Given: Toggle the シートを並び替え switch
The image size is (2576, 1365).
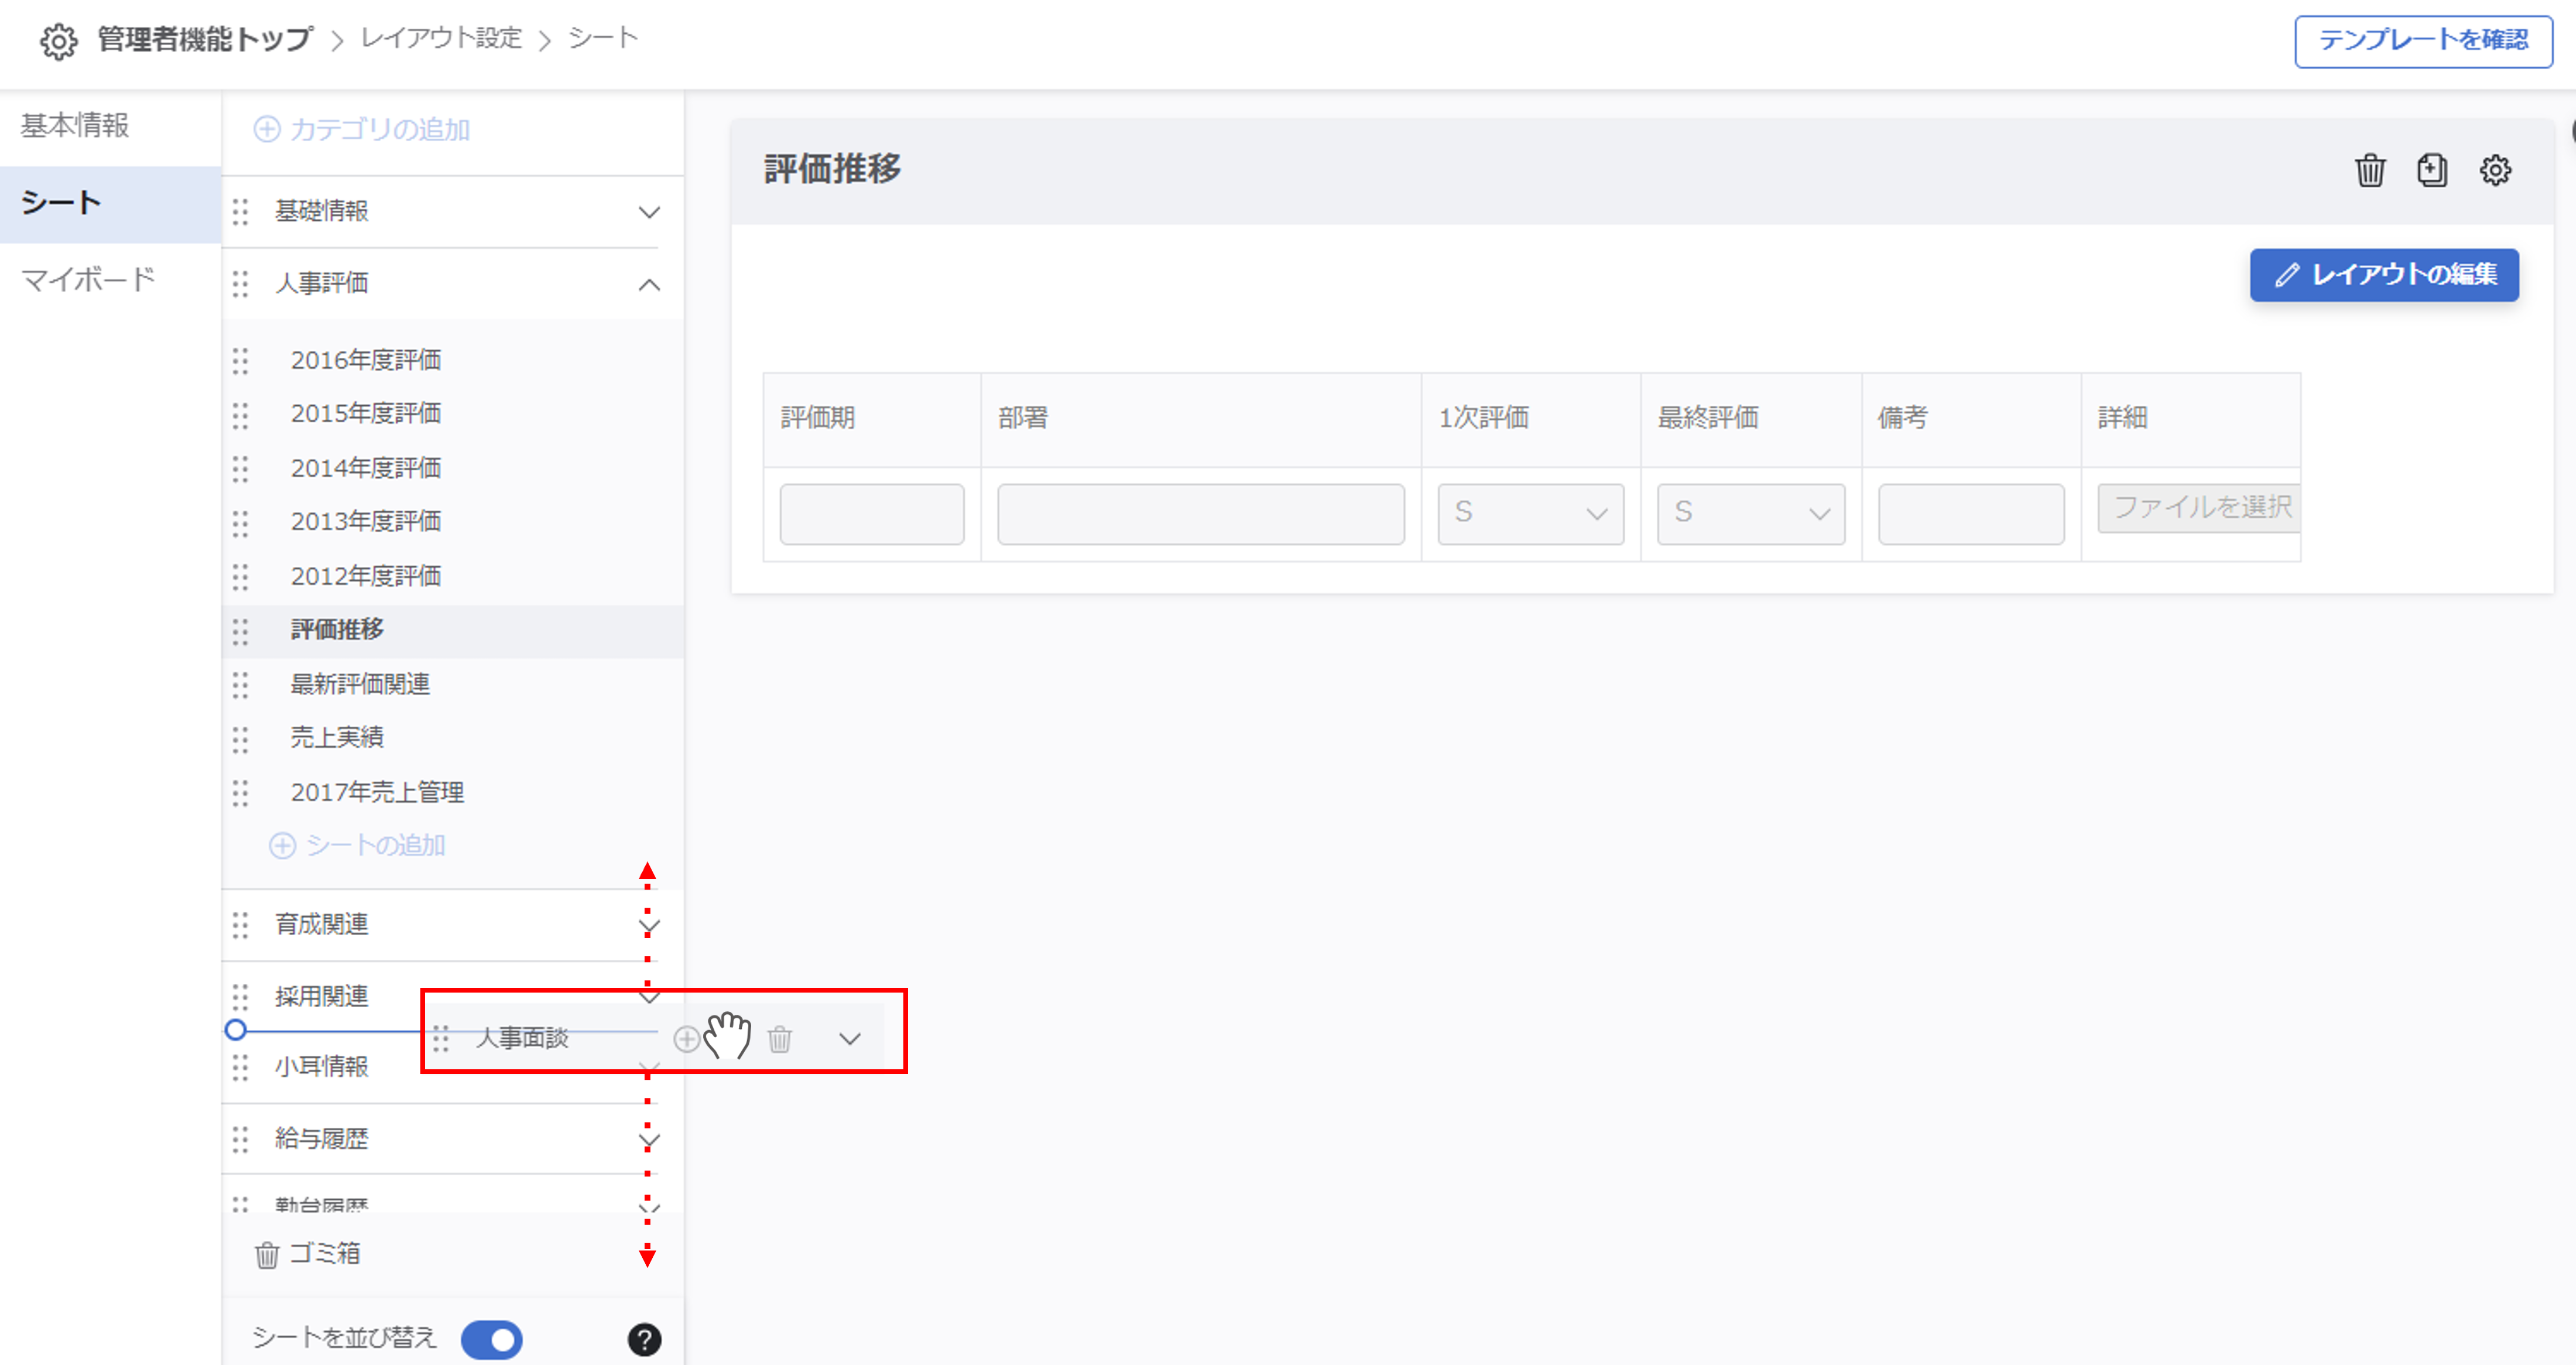Looking at the screenshot, I should (x=491, y=1339).
